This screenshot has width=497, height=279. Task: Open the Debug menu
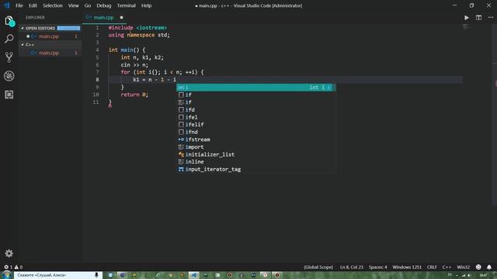(103, 5)
